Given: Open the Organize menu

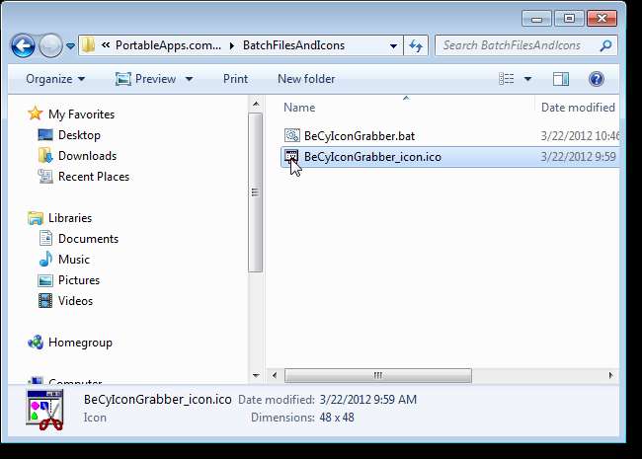Looking at the screenshot, I should coord(55,79).
